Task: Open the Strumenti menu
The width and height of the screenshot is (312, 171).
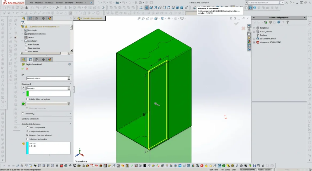Action: pos(69,3)
